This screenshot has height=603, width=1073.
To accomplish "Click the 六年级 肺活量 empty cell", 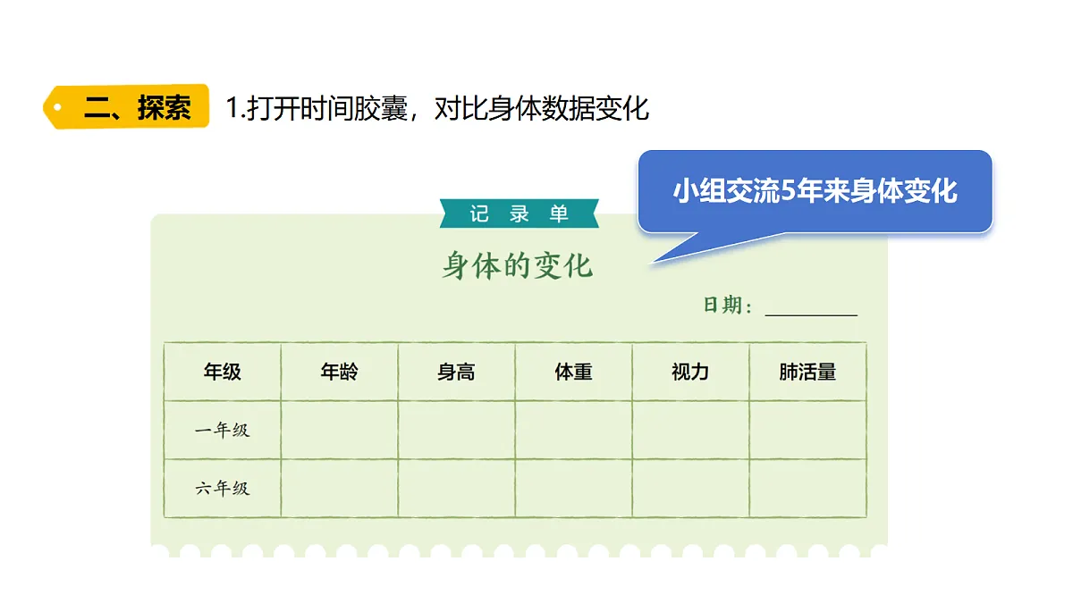I will 807,488.
